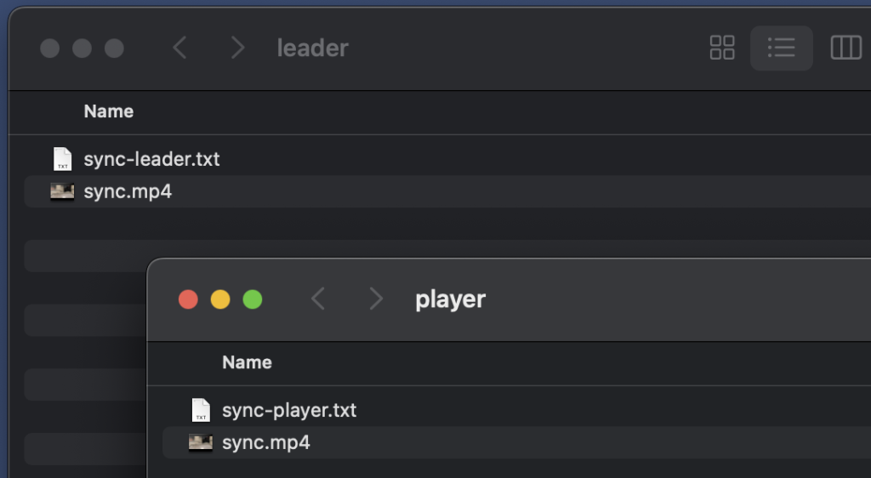
Task: Go forward in the leader window
Action: pos(237,48)
